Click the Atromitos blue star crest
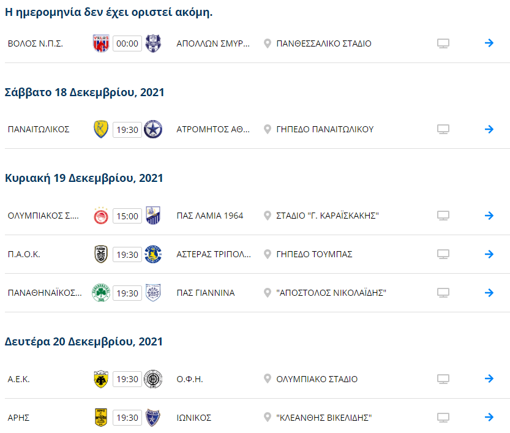Screen dimensions: 510x433 152,129
